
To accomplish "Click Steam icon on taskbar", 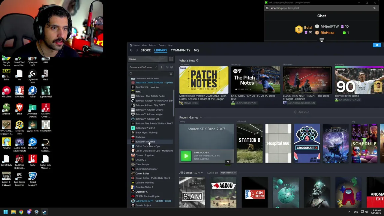I will click(44, 212).
